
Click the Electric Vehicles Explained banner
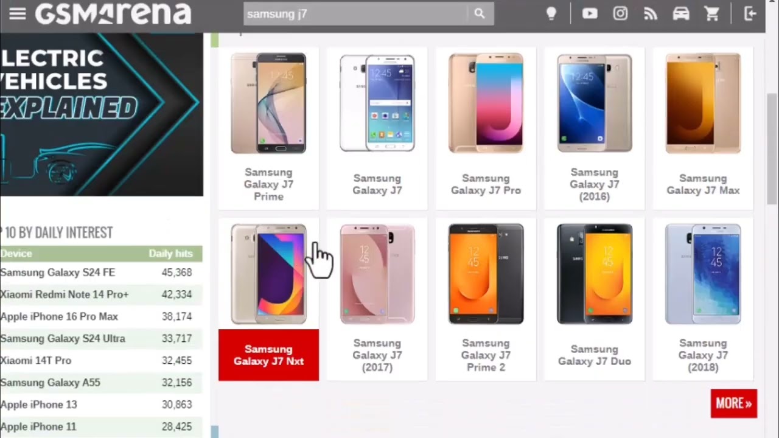(102, 114)
